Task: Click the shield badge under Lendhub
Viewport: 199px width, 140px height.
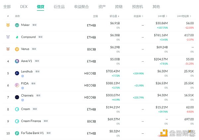Action: [x=23, y=76]
